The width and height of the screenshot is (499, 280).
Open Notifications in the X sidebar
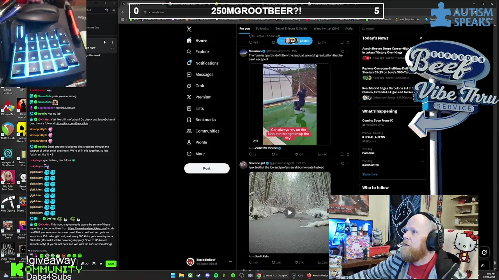[202, 63]
